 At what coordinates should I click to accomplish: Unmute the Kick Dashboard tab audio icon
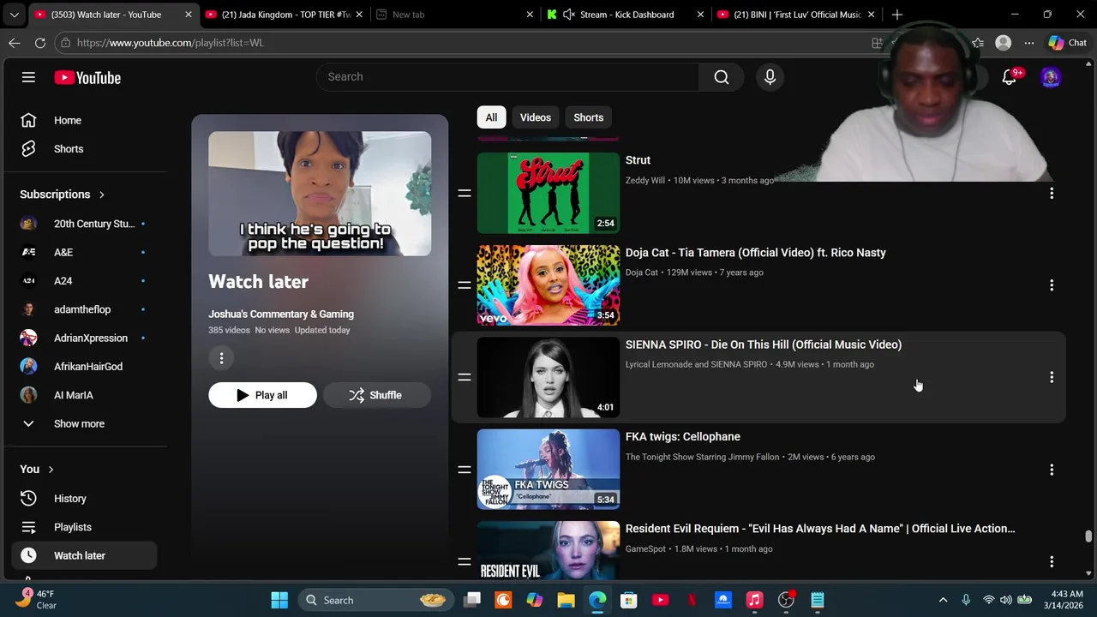pos(569,15)
